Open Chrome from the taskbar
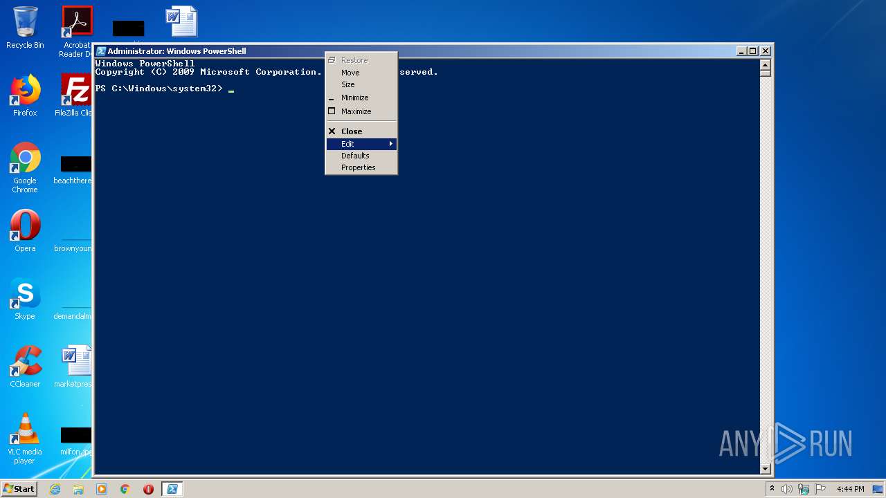The height and width of the screenshot is (498, 886). tap(125, 489)
